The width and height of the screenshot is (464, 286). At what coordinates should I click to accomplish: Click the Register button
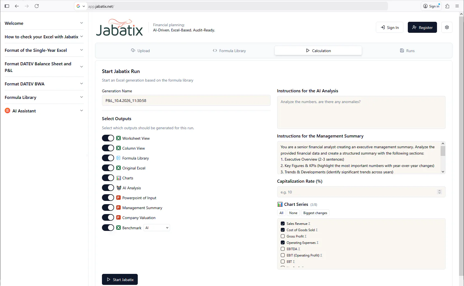(x=422, y=27)
